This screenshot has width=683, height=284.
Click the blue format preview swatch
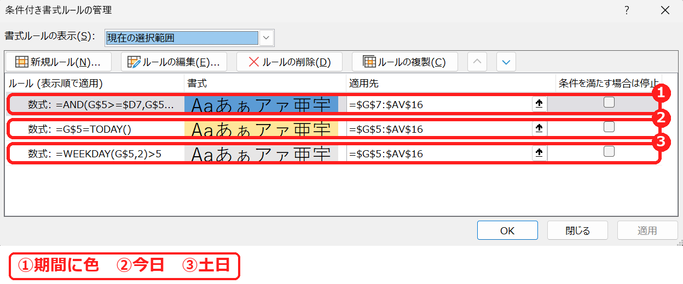[262, 104]
